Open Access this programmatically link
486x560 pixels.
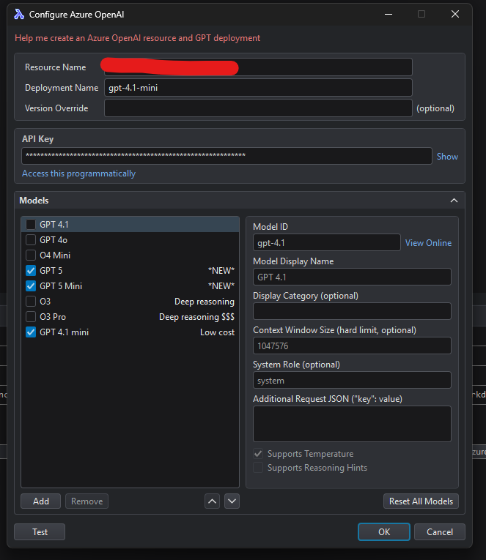tap(78, 173)
